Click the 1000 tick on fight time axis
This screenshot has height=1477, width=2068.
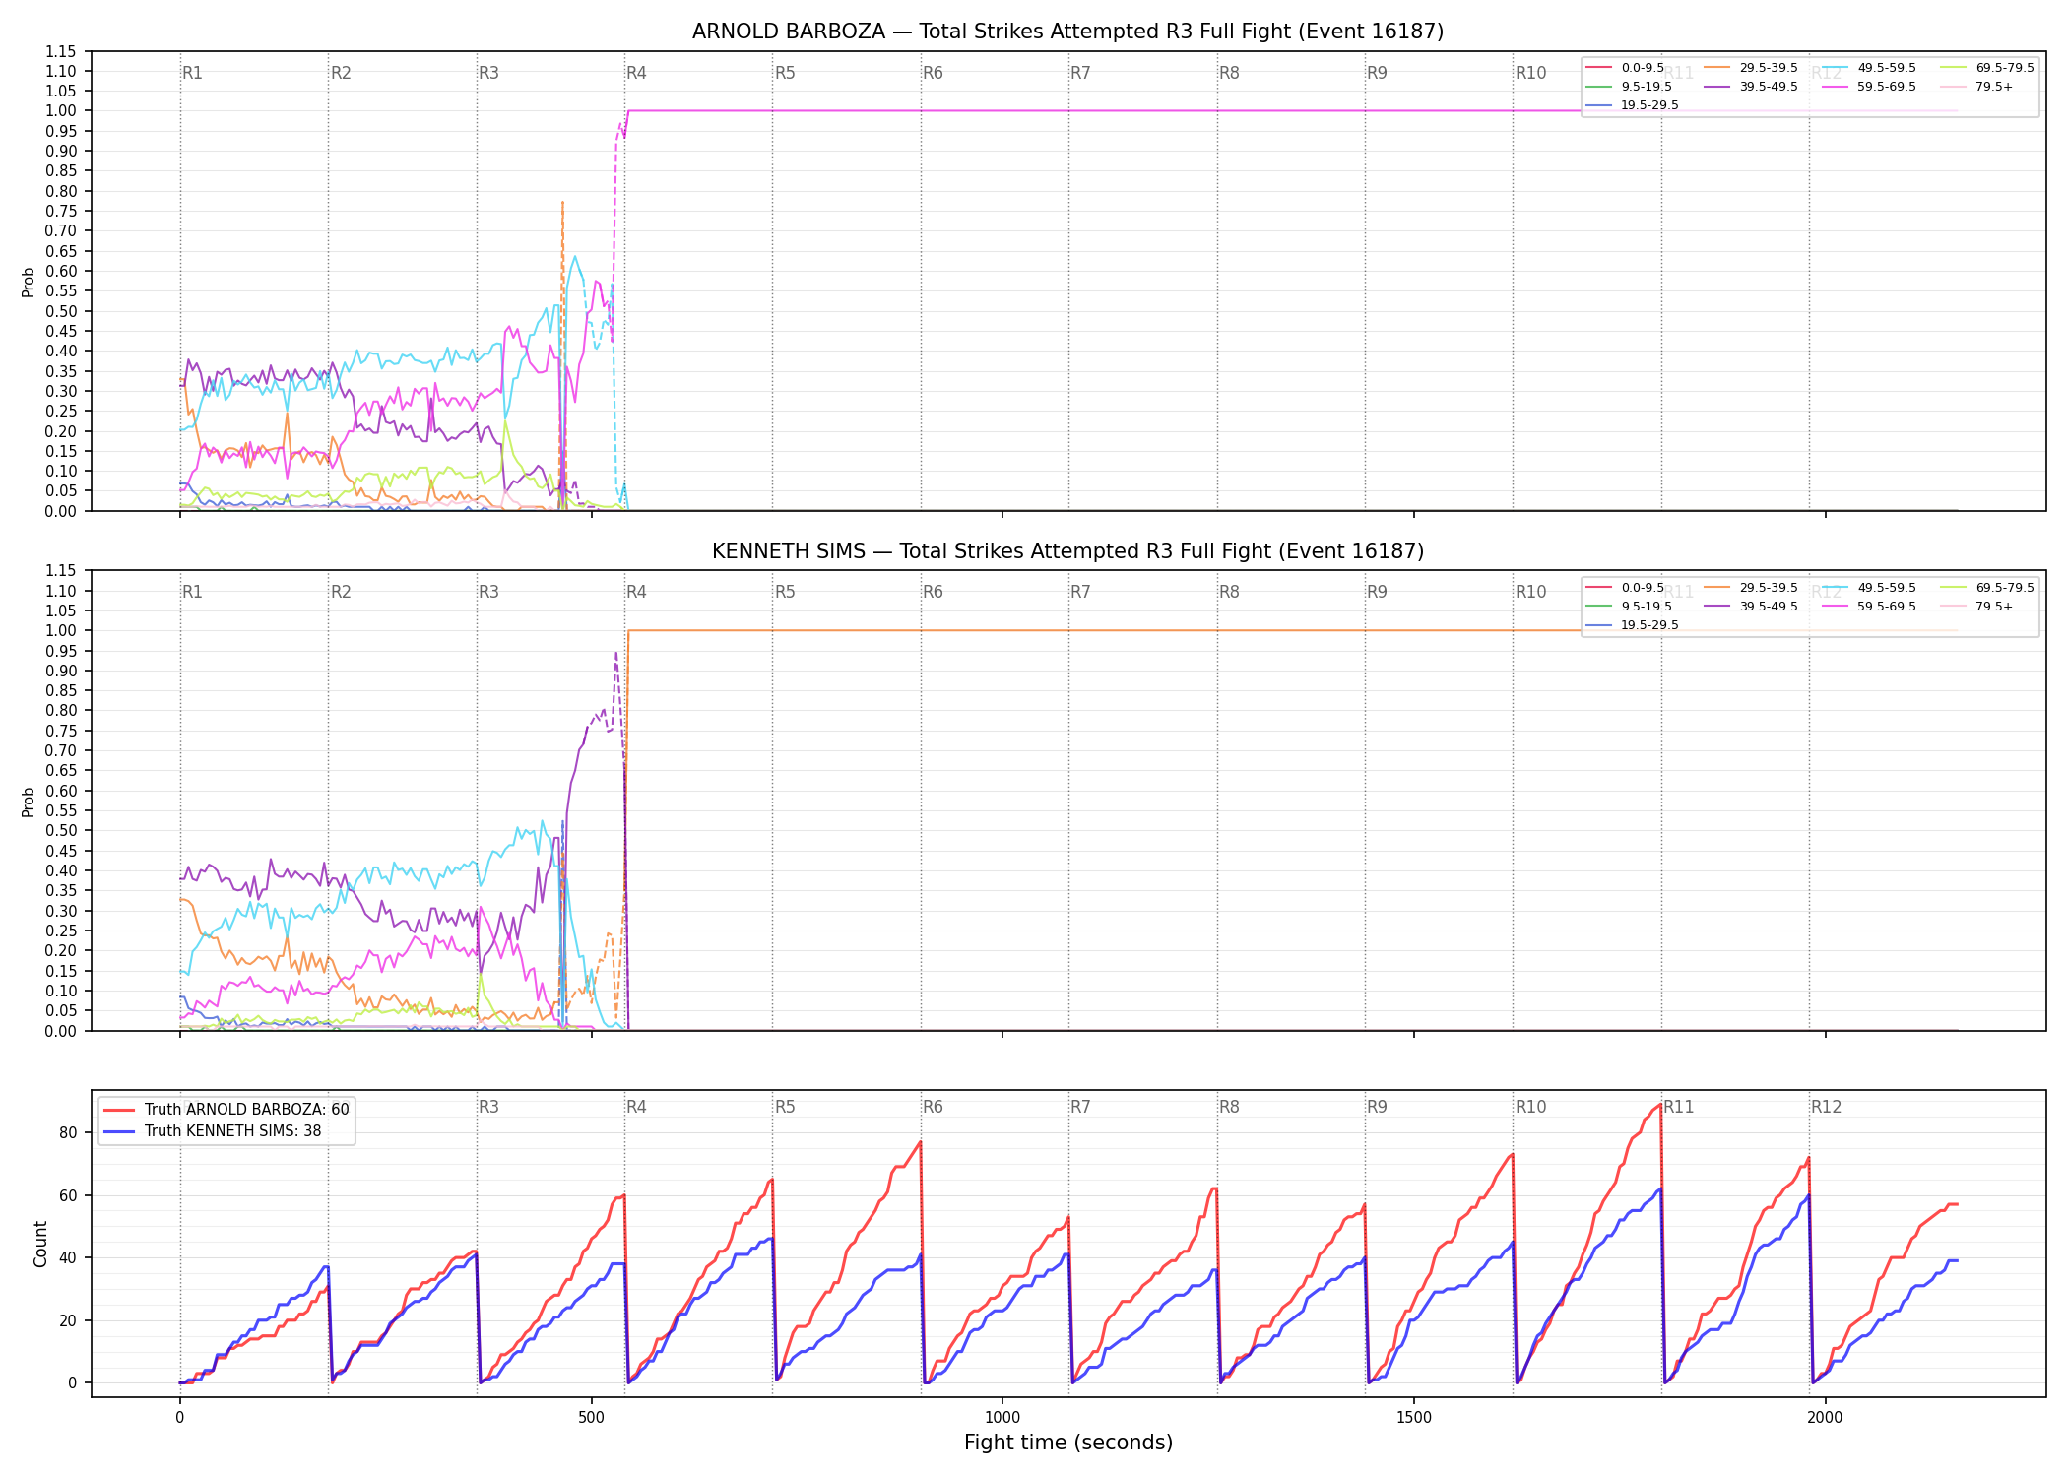[1002, 1418]
